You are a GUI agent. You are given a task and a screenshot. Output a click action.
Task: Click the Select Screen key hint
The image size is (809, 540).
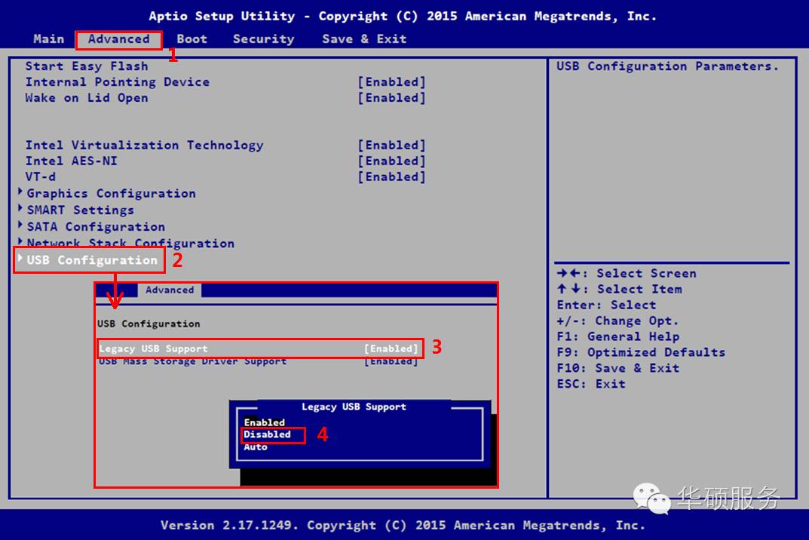click(627, 274)
